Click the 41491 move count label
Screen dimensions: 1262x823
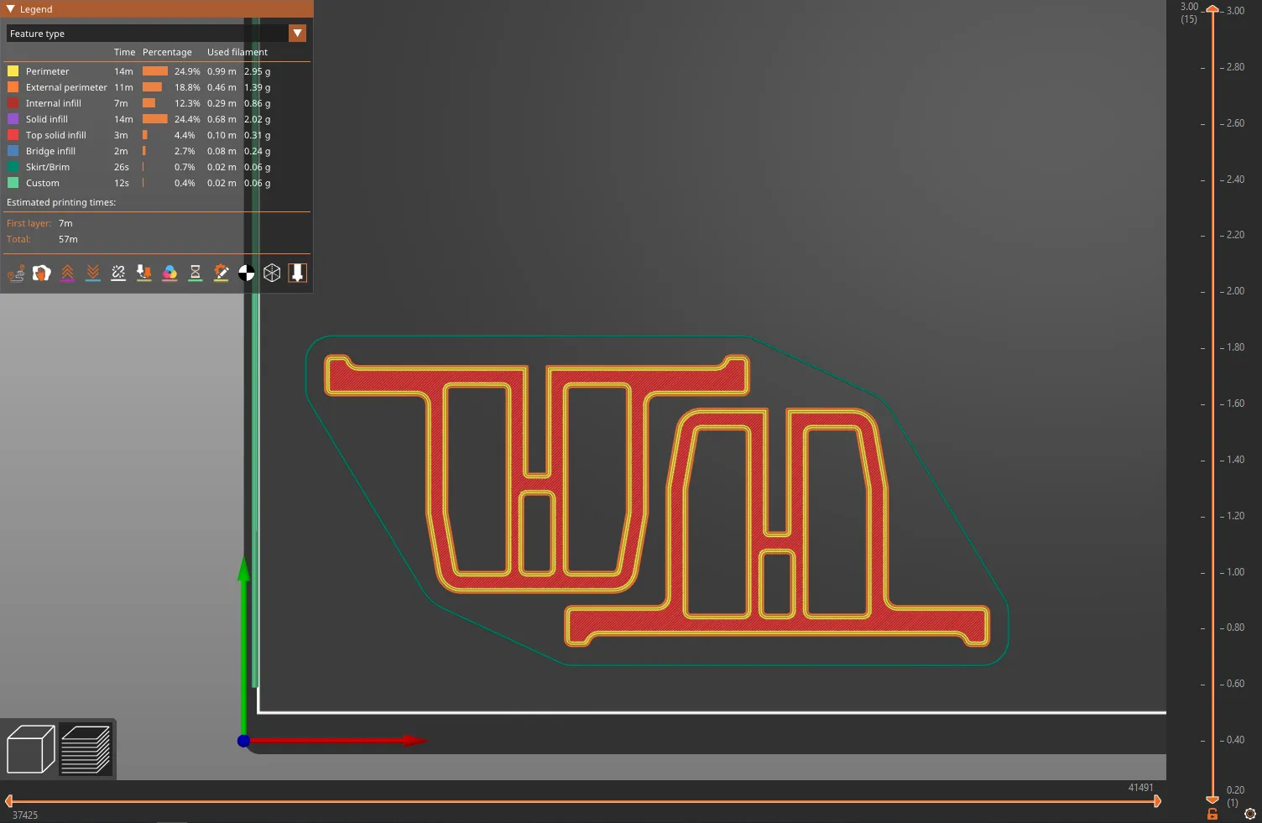pos(1140,788)
